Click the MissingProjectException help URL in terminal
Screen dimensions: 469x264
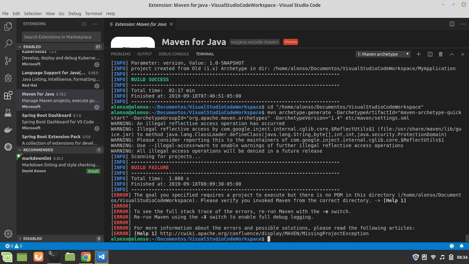point(264,233)
